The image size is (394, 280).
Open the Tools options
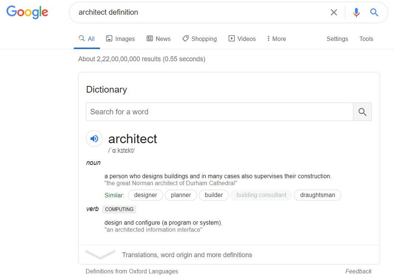(366, 39)
